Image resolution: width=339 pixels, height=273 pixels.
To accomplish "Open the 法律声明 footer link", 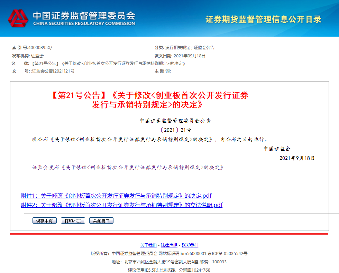I will coord(169,245).
